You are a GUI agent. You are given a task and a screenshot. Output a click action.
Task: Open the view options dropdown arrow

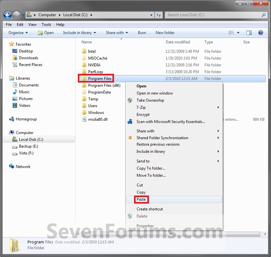(x=238, y=33)
